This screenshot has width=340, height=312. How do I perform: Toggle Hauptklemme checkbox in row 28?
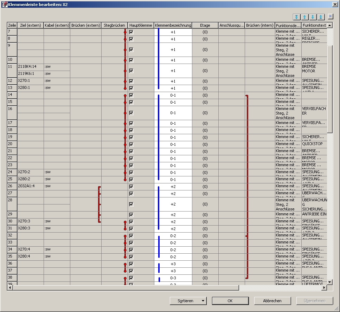click(x=131, y=204)
